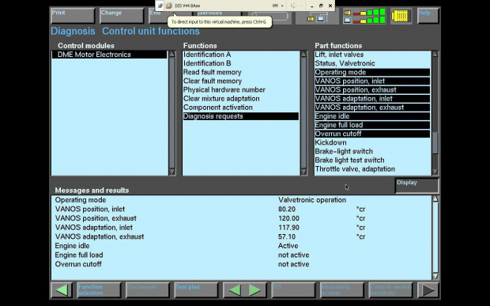The height and width of the screenshot is (306, 490).
Task: Click the yellow diagnostic connector icon
Action: (x=401, y=16)
